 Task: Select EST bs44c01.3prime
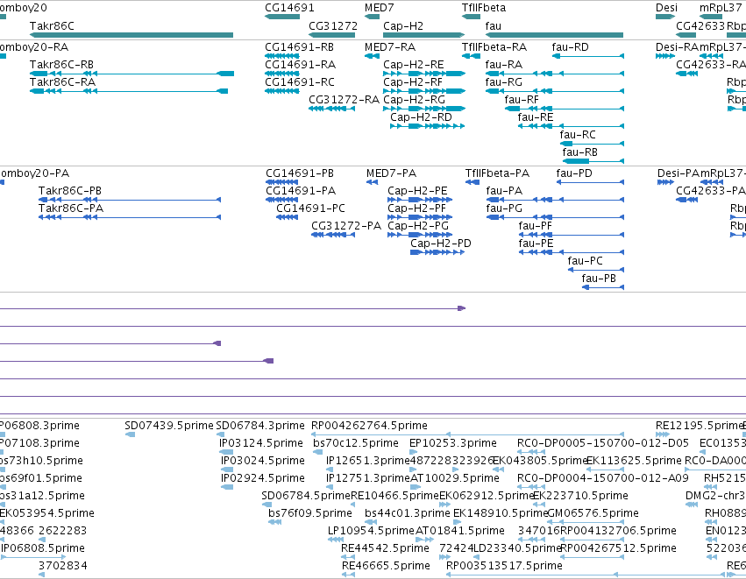pyautogui.click(x=408, y=513)
